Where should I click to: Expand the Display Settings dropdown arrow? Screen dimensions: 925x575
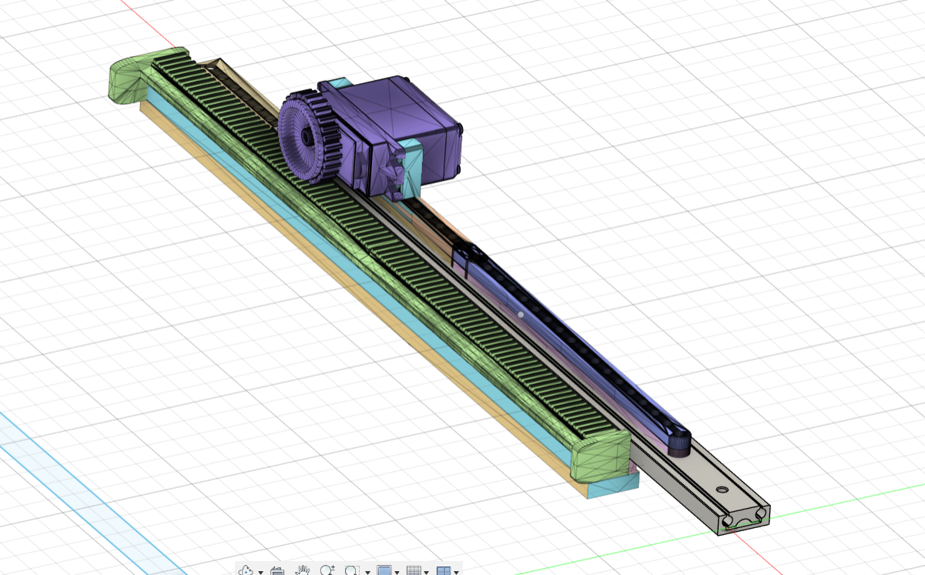(397, 573)
